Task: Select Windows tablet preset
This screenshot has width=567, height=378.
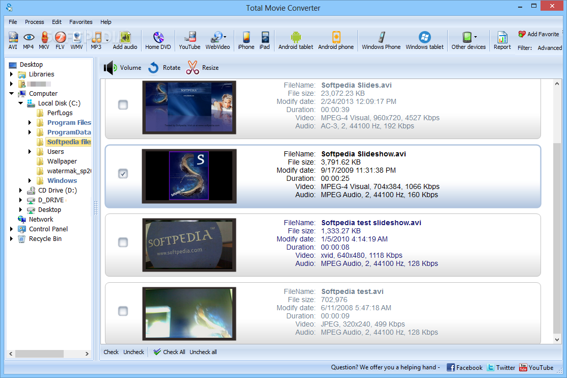Action: click(424, 41)
